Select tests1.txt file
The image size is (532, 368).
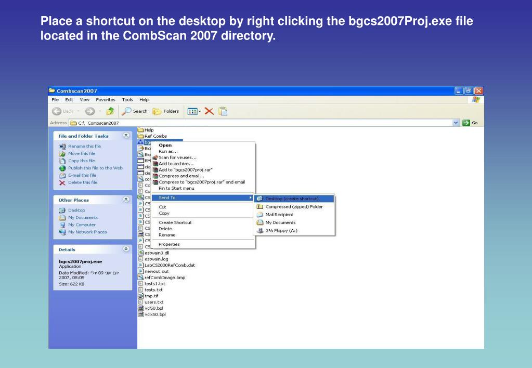click(x=152, y=284)
